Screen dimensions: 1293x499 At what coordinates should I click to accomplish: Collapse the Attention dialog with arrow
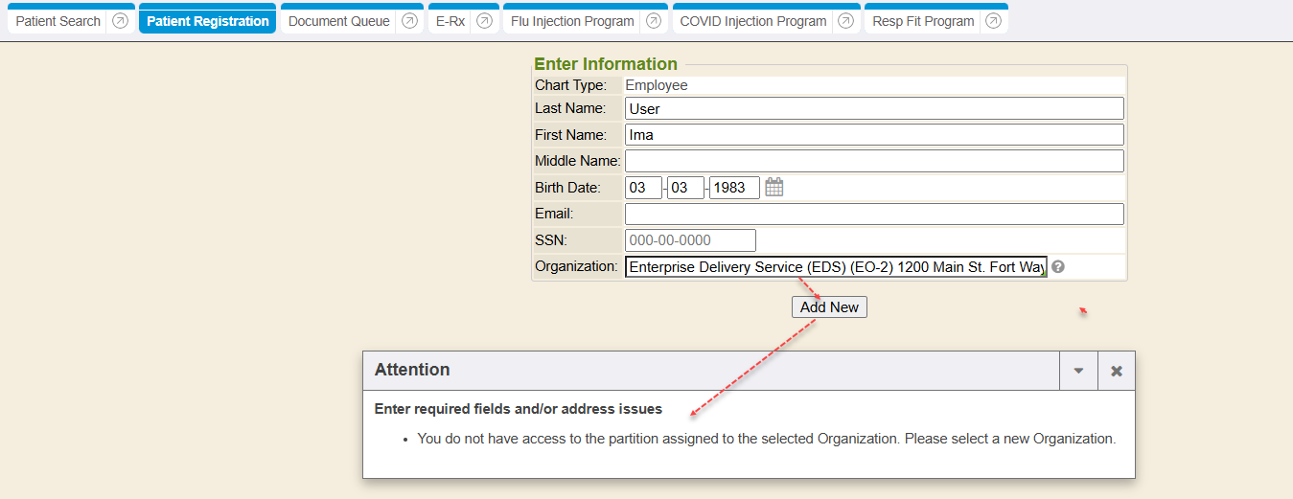pos(1078,371)
